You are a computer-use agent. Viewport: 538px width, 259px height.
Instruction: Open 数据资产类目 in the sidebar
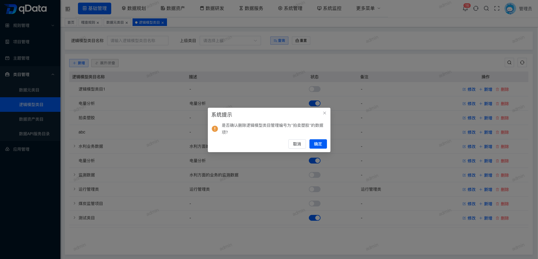coord(30,119)
